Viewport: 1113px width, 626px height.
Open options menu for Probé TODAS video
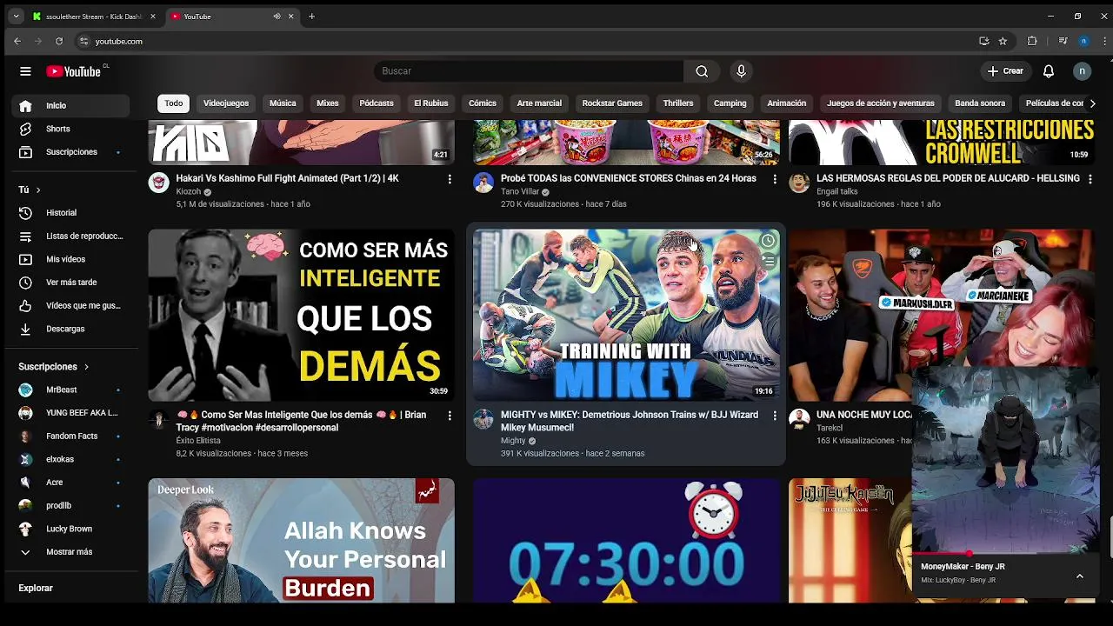pos(775,179)
